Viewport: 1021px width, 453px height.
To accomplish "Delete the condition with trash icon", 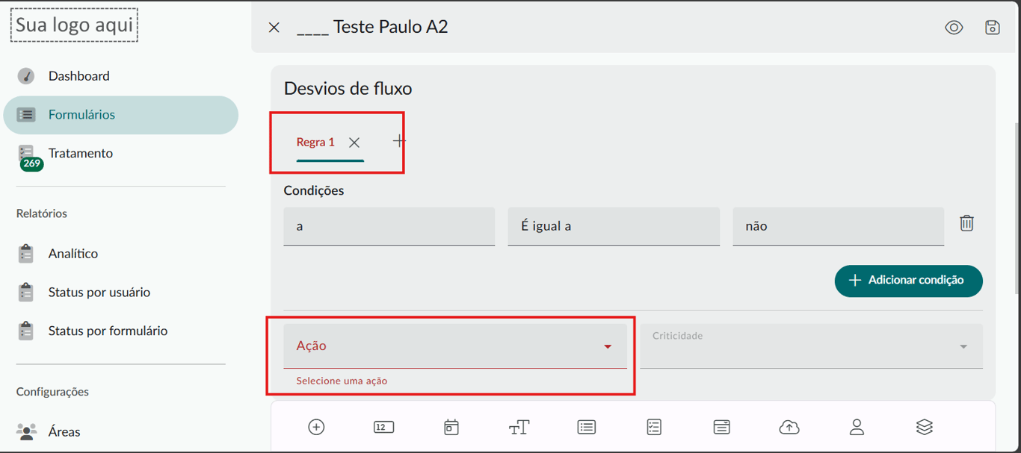I will pyautogui.click(x=966, y=223).
